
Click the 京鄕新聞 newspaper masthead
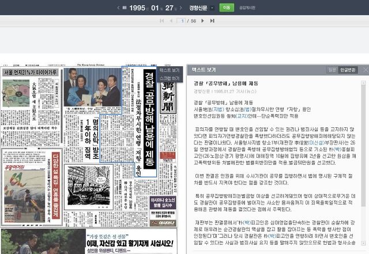pos(168,96)
